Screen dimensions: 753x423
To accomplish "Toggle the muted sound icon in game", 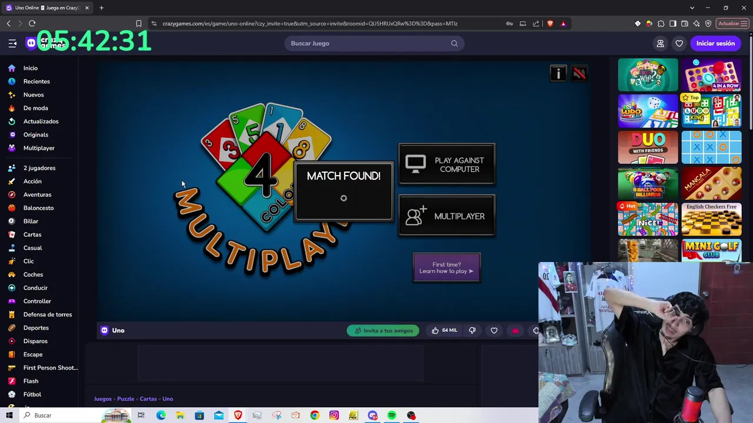I will point(579,73).
